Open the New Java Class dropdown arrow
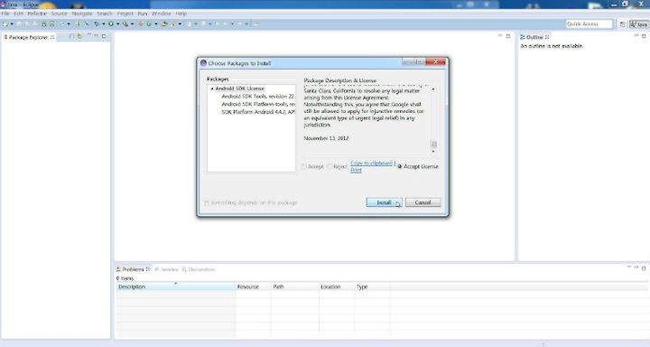This screenshot has width=650, height=347. [156, 24]
